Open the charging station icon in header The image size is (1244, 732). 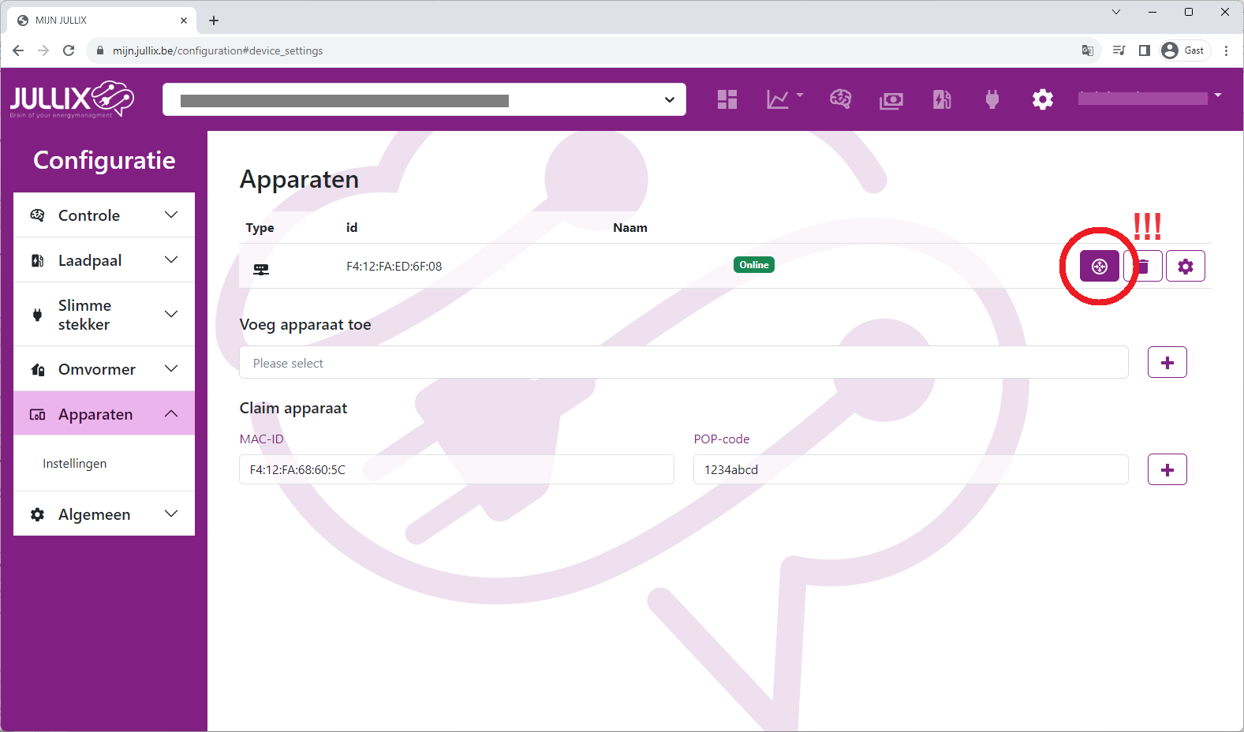tap(942, 99)
